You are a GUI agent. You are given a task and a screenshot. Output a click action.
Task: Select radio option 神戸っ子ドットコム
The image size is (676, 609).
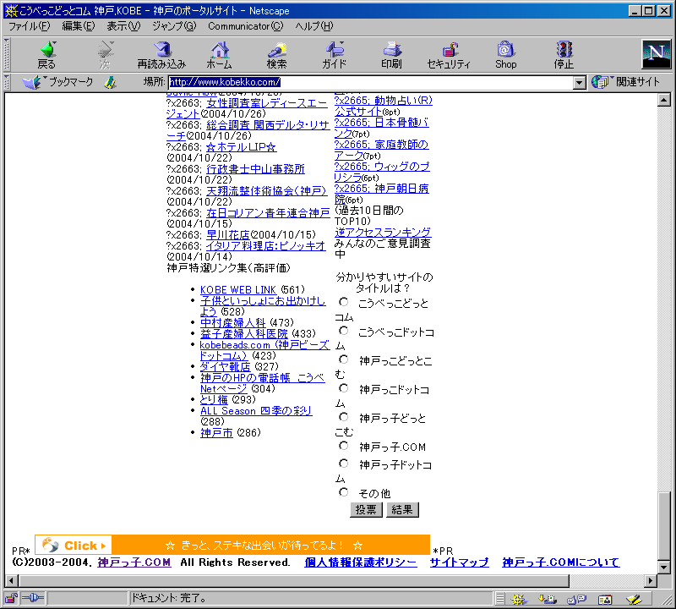click(344, 464)
